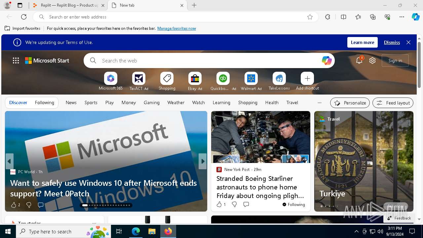This screenshot has width=423, height=238.
Task: Click Manage favorites now link
Action: pyautogui.click(x=176, y=28)
